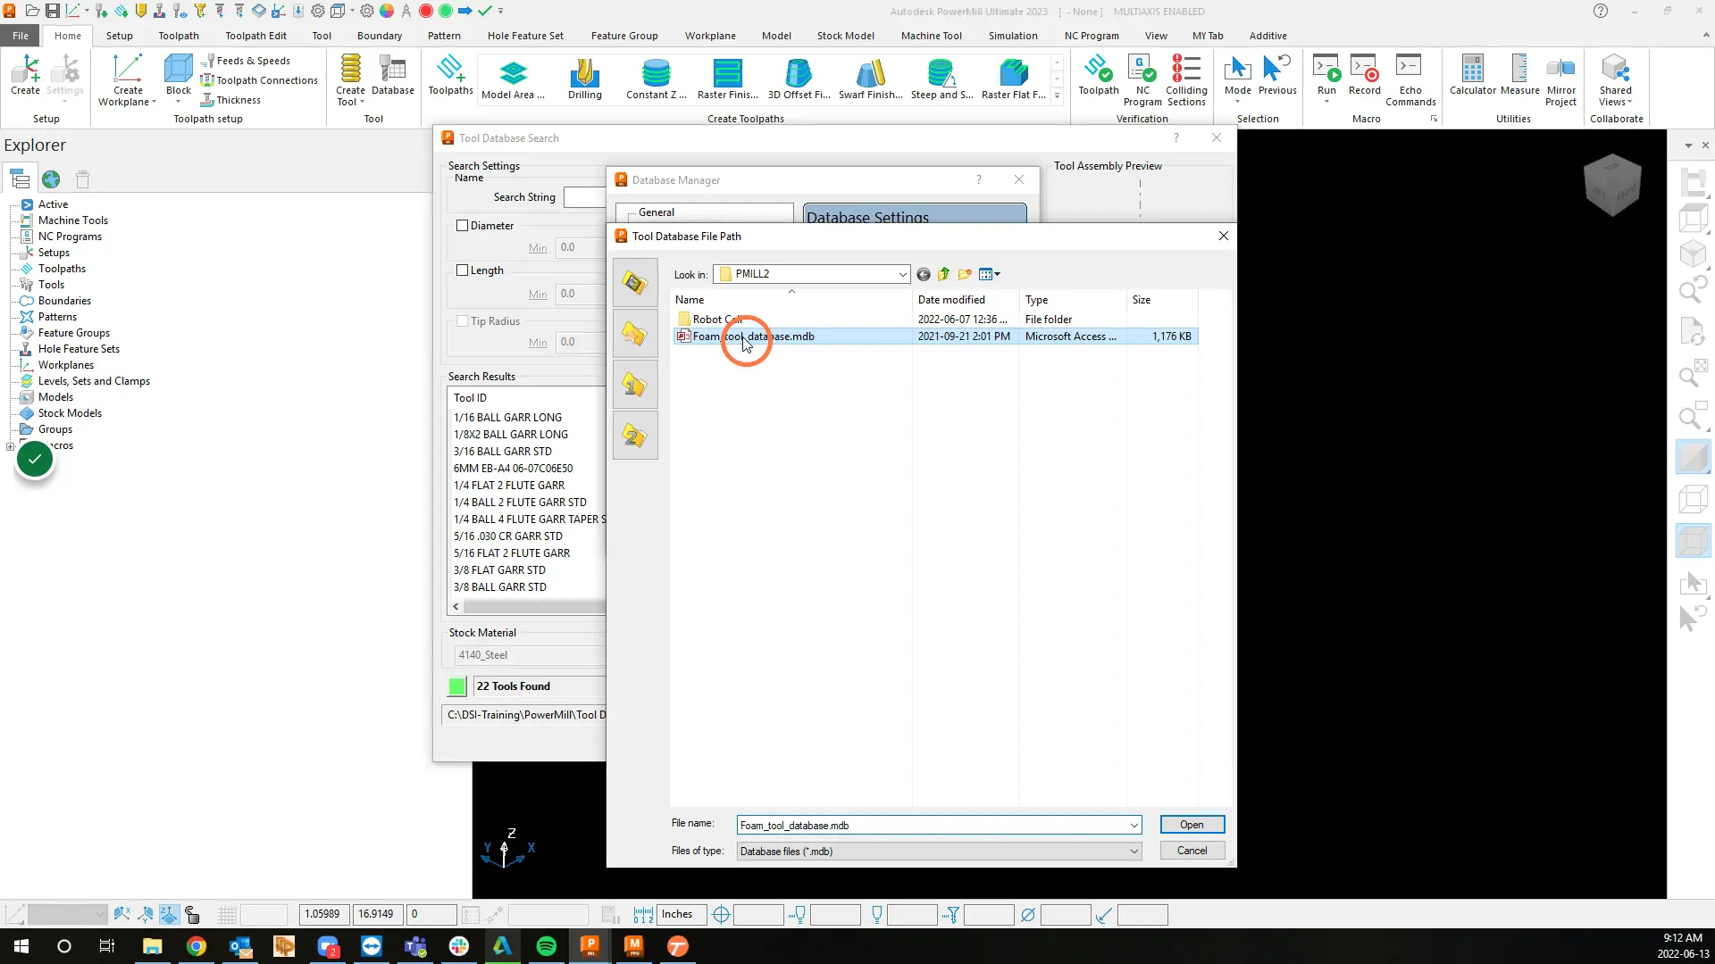The width and height of the screenshot is (1715, 964).
Task: Open Colliding Sections
Action: pyautogui.click(x=1186, y=79)
